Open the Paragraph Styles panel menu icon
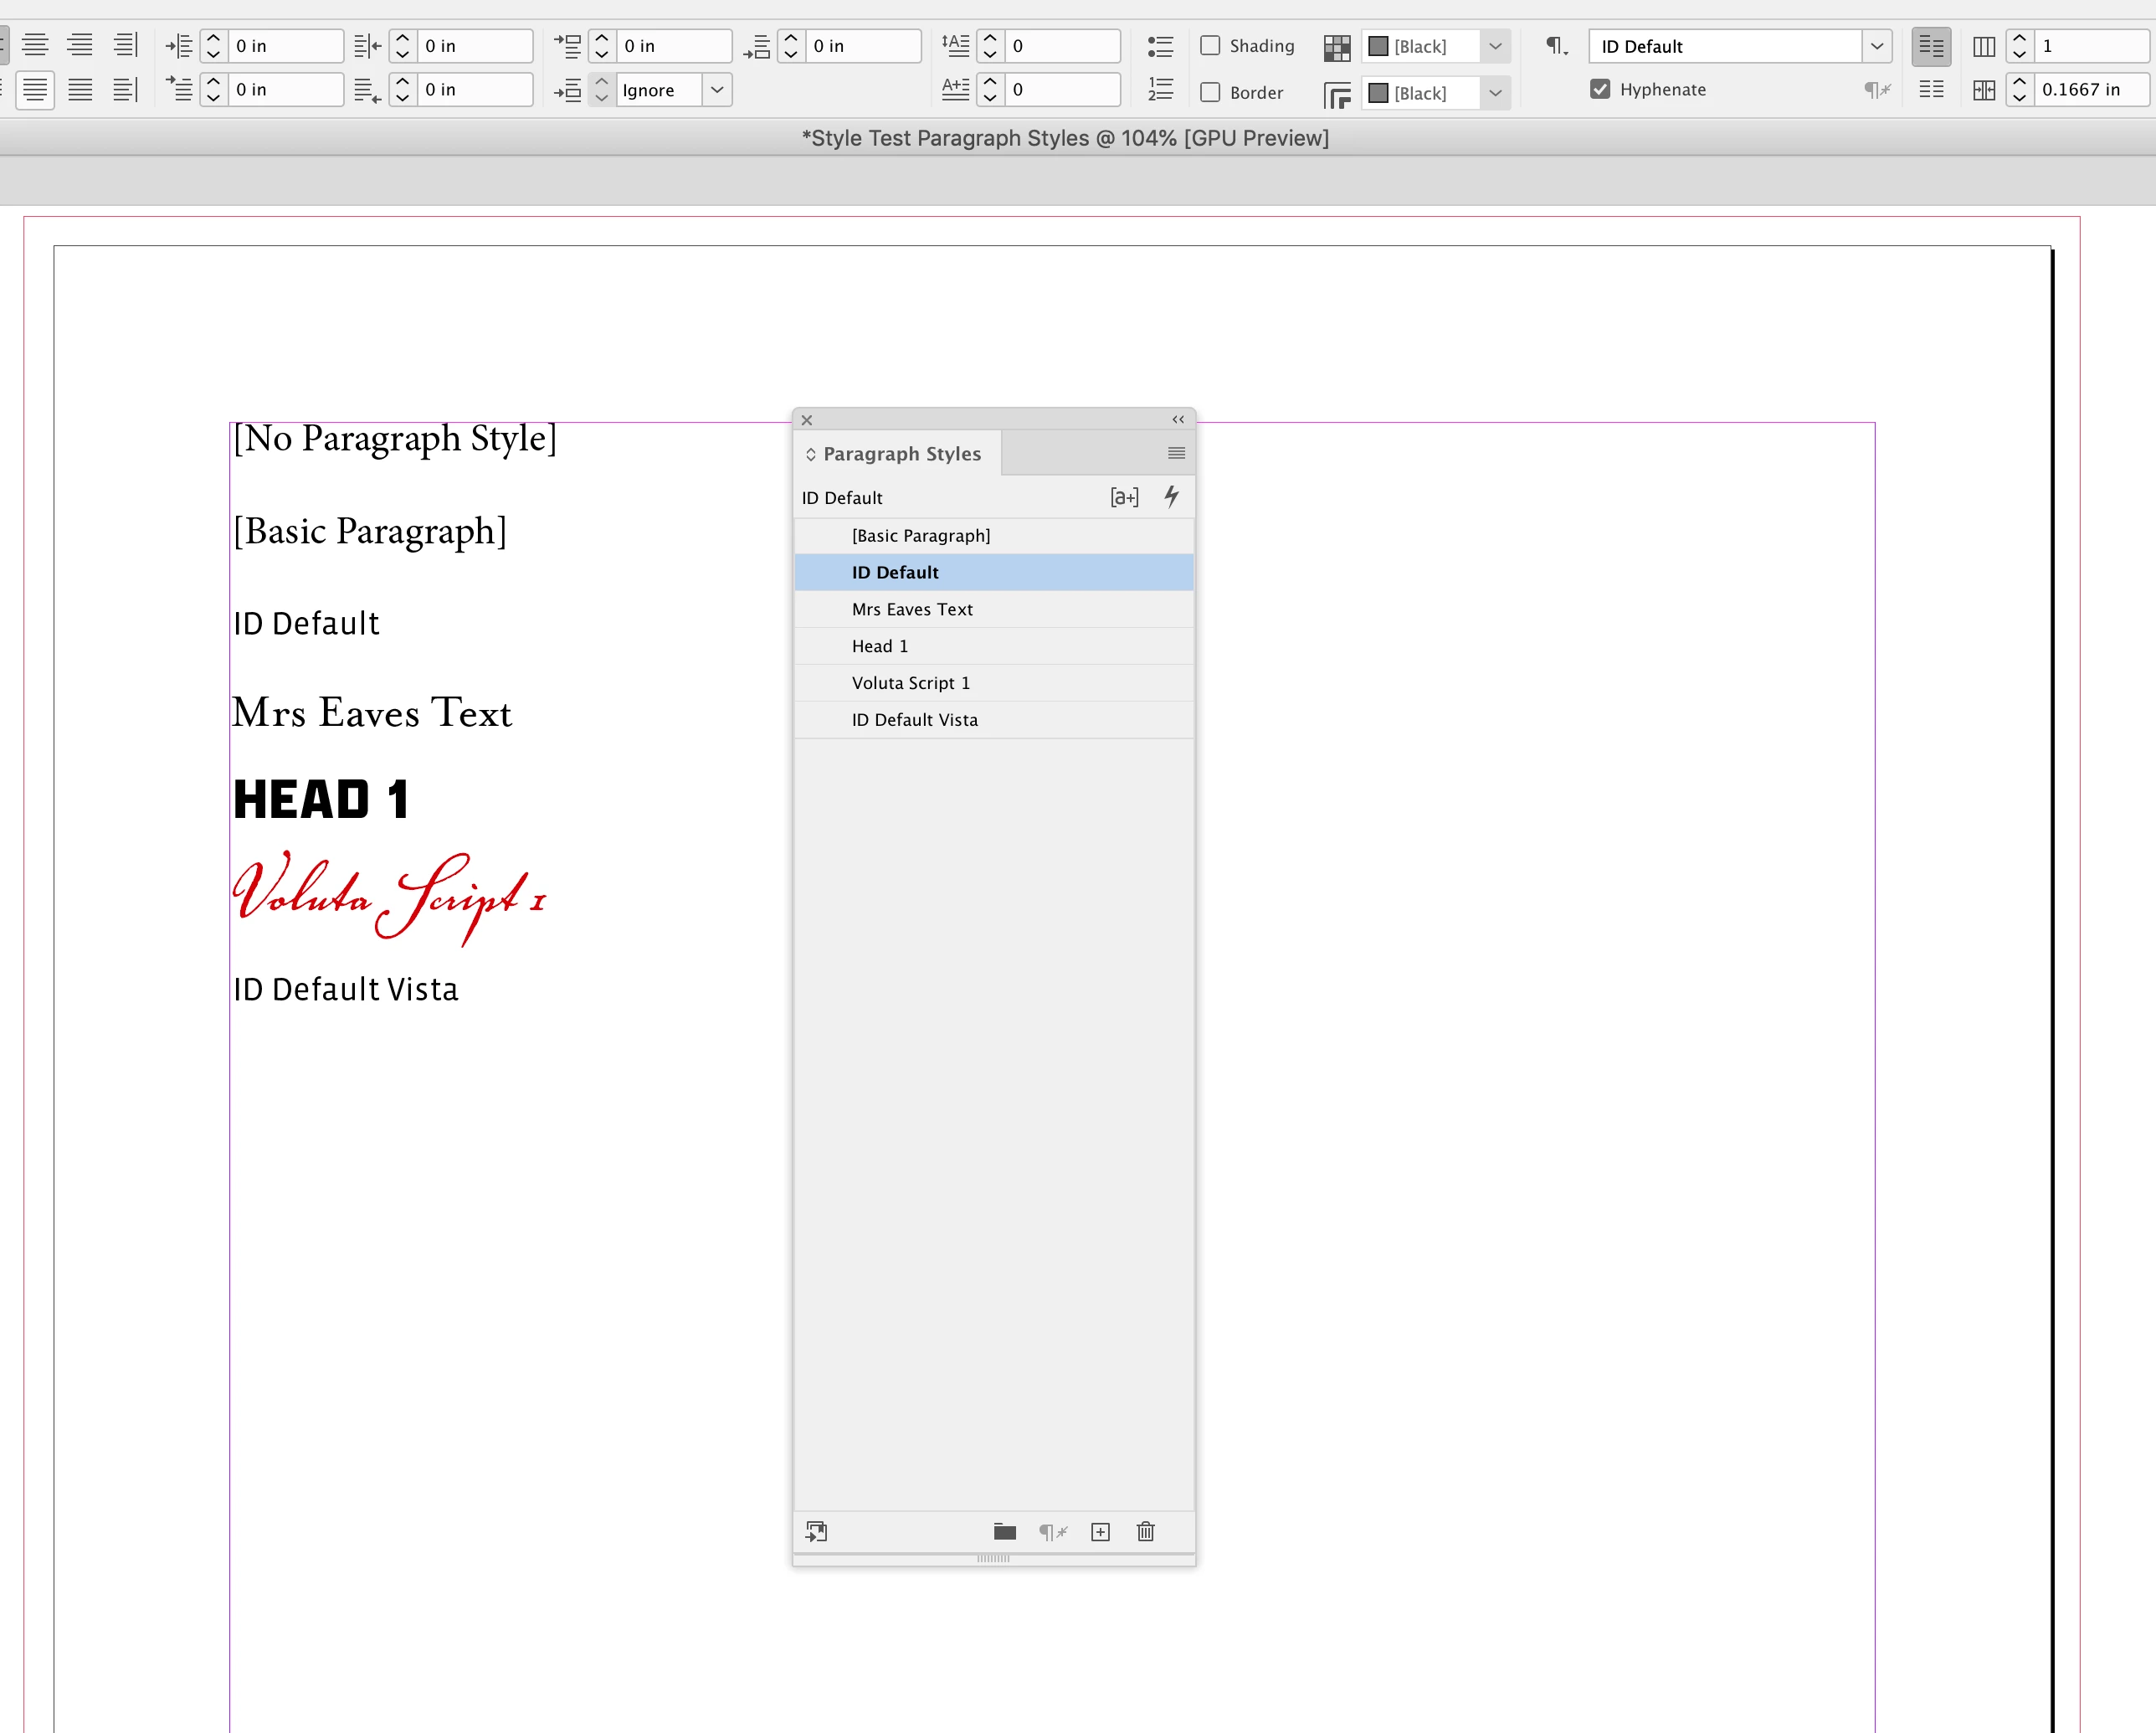Viewport: 2156px width, 1733px height. 1176,453
